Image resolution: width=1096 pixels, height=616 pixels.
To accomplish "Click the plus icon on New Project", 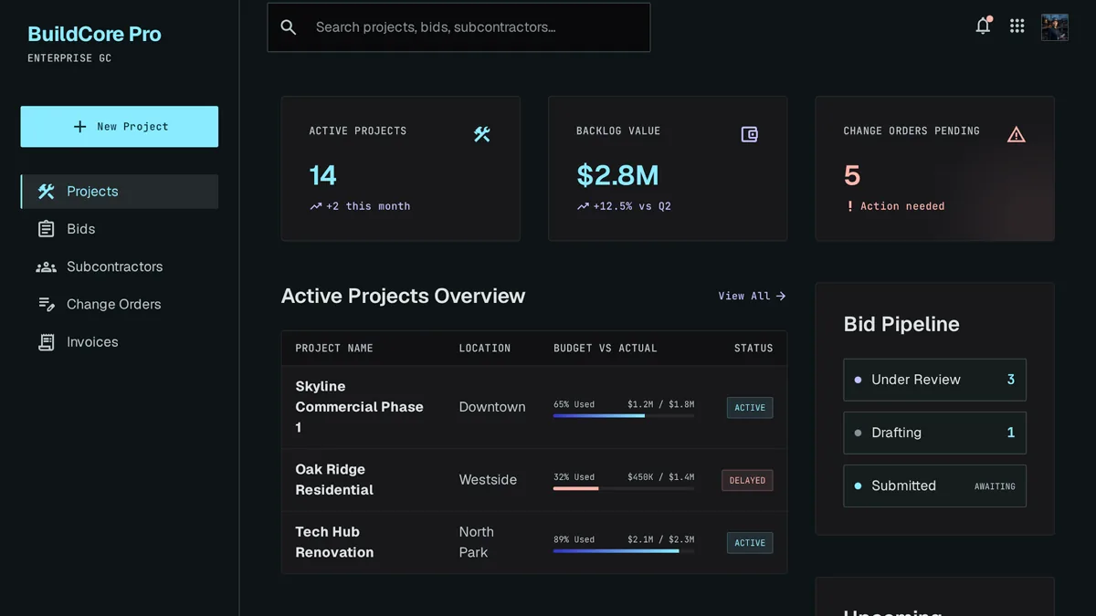I will point(80,127).
